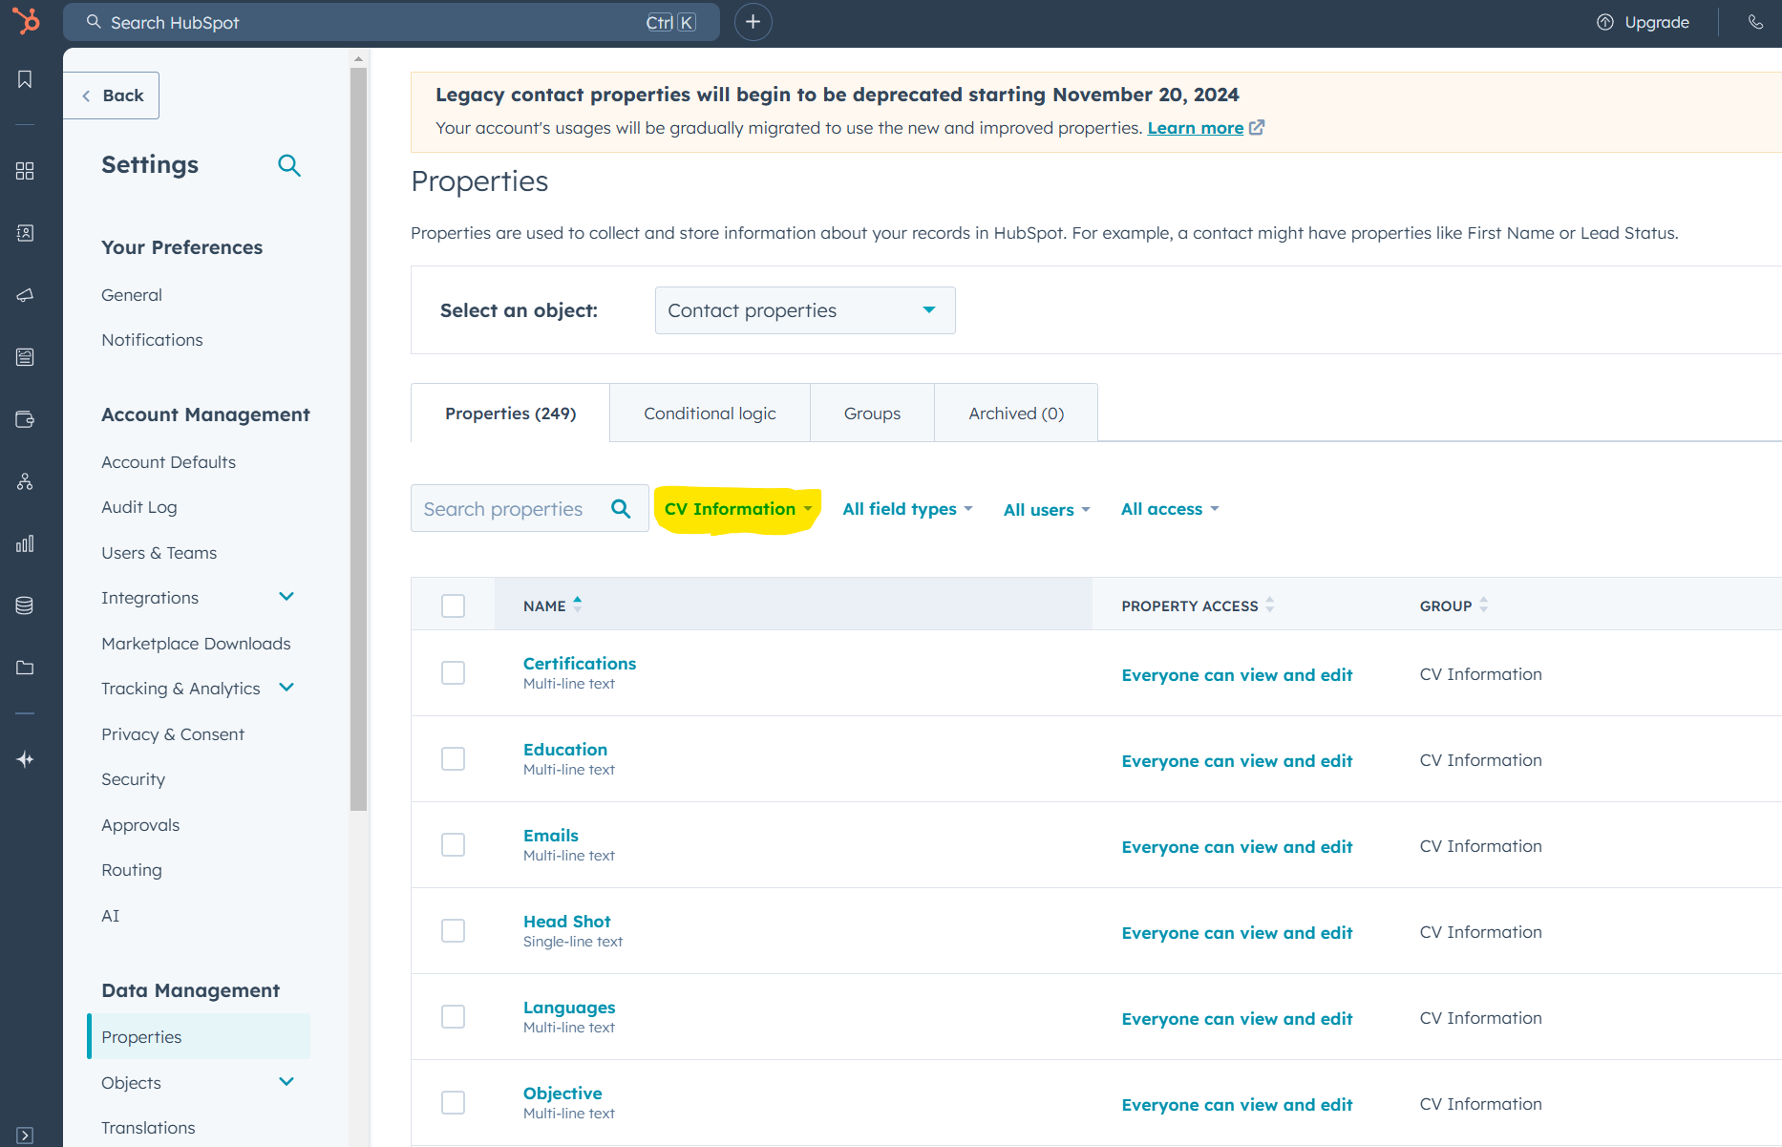Screen dimensions: 1782x1147
Task: Search settings with magnifier icon
Action: (x=289, y=165)
